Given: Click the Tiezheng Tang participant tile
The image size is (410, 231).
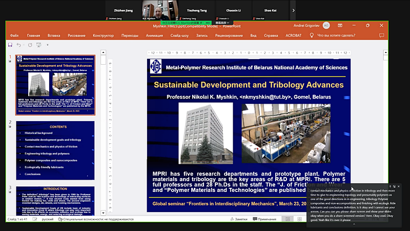Looking at the screenshot, I should [x=197, y=10].
